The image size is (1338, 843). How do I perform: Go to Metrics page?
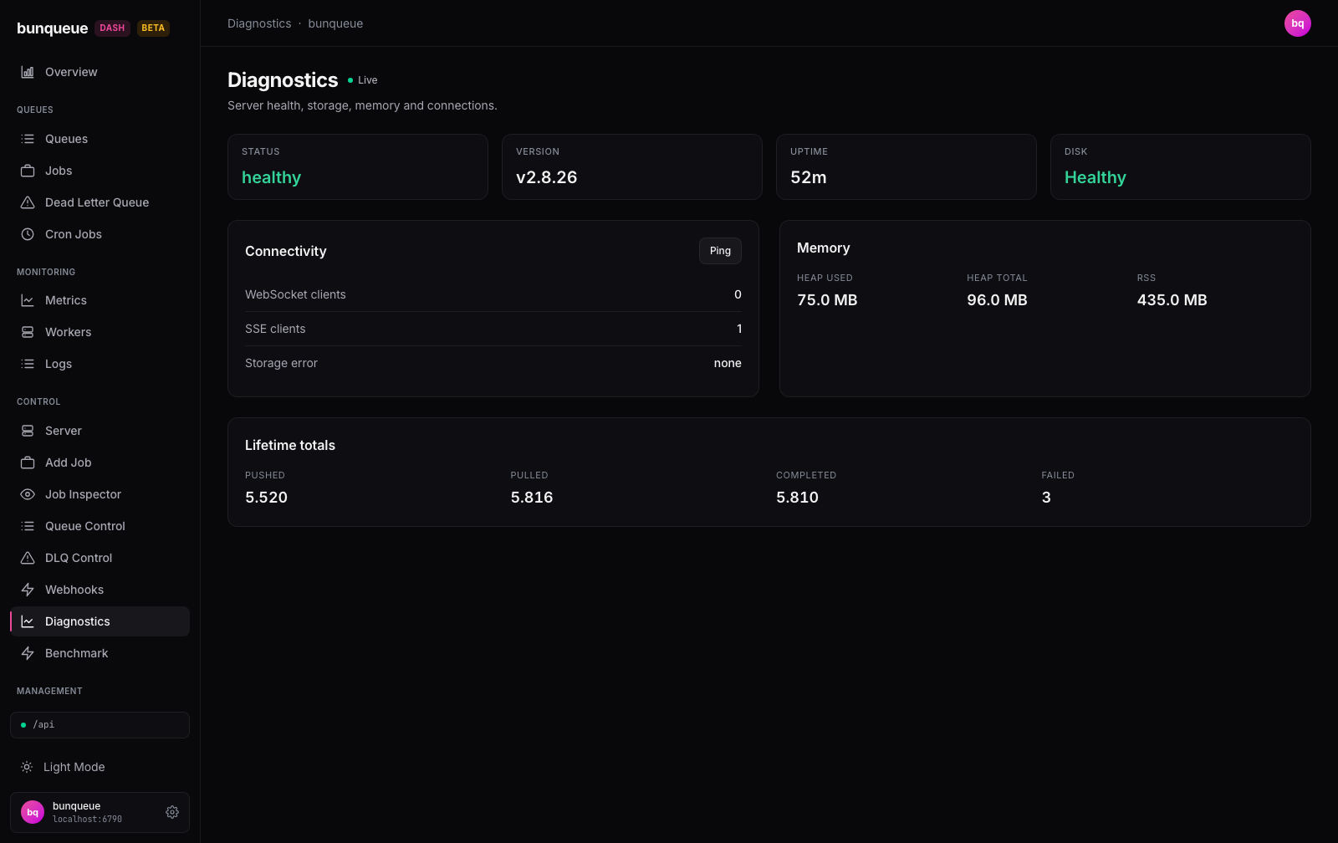tap(100, 300)
